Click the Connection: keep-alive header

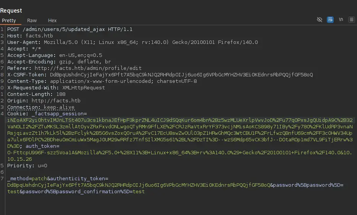[41, 107]
